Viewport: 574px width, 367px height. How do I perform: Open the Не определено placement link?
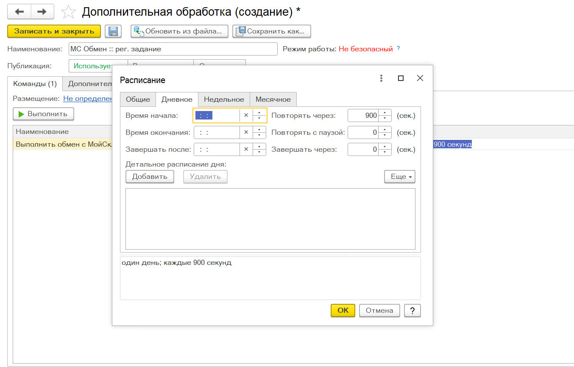coord(87,98)
